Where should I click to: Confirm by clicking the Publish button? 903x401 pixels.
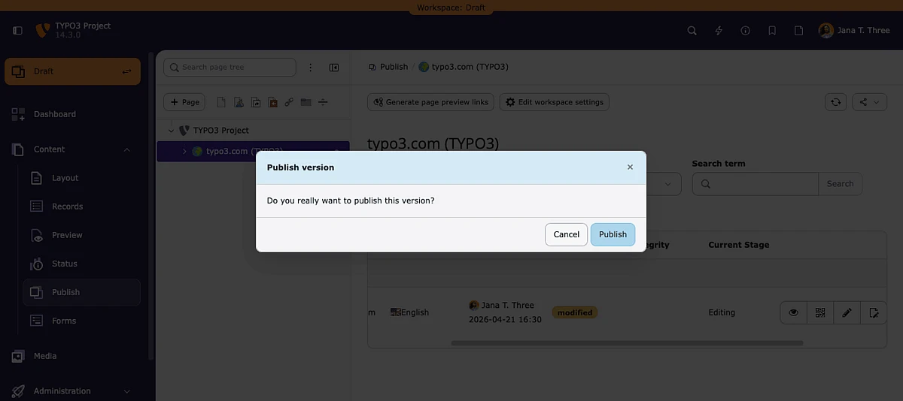tap(613, 234)
